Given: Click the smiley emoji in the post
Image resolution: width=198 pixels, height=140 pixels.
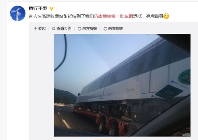Looking at the screenshot, I should click(166, 16).
